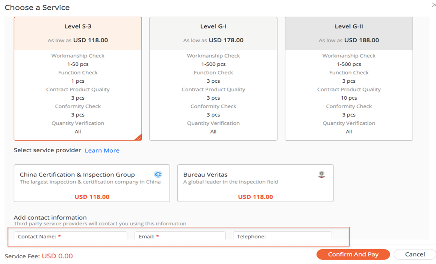This screenshot has height=264, width=436.
Task: Click the Bureau Veritas logo icon
Action: click(321, 174)
